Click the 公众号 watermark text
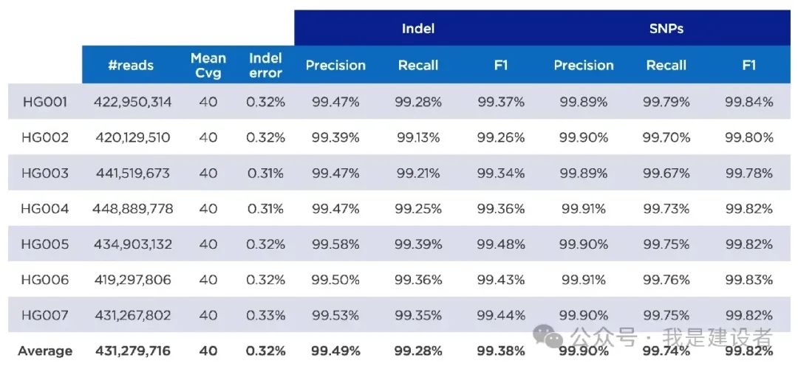Viewport: 798px width, 369px height. pyautogui.click(x=604, y=338)
